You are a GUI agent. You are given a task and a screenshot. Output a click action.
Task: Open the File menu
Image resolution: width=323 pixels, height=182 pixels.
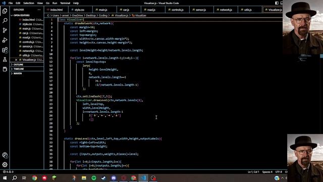tap(11, 3)
